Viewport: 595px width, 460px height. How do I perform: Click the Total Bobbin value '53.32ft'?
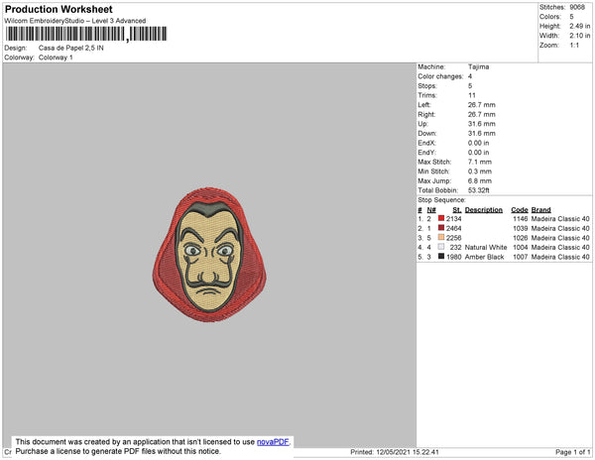[479, 190]
